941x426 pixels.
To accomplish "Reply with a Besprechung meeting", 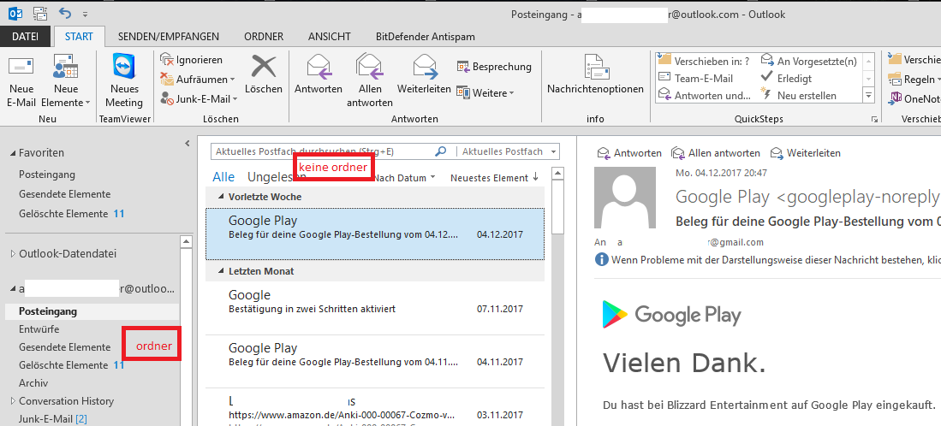I will (x=494, y=67).
